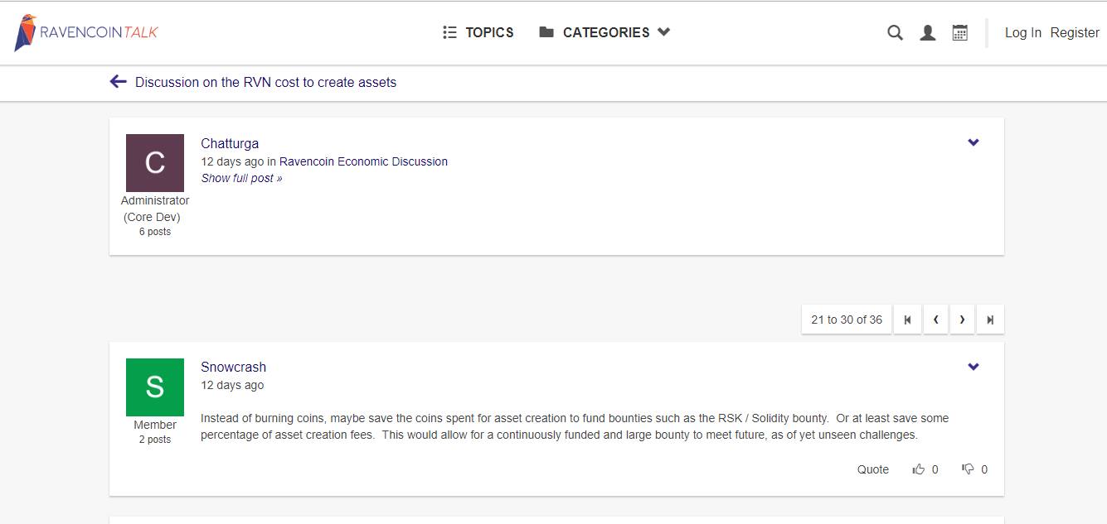Click Chatturga's avatar thumbnail
The image size is (1107, 524).
click(155, 163)
